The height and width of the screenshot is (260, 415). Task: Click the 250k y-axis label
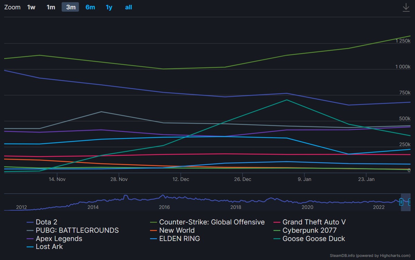click(405, 144)
